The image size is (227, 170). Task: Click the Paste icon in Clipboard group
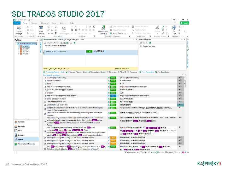pyautogui.click(x=28, y=33)
